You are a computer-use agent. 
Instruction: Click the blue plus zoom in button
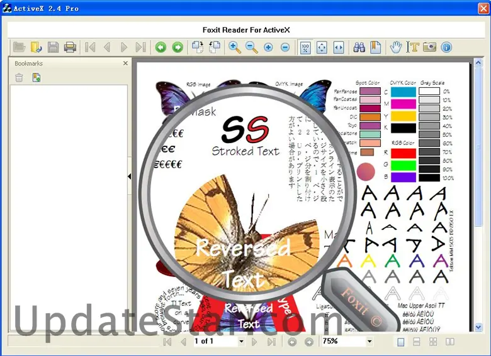coord(268,47)
